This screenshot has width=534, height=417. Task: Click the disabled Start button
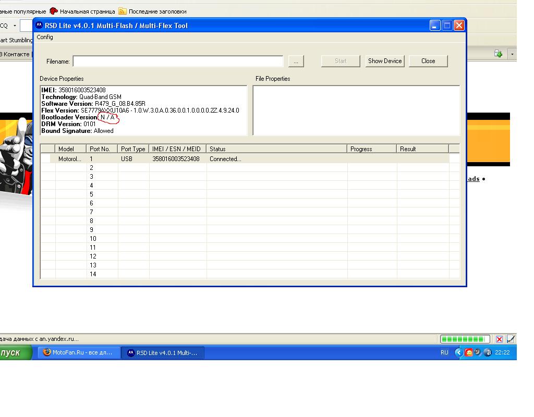tap(341, 61)
